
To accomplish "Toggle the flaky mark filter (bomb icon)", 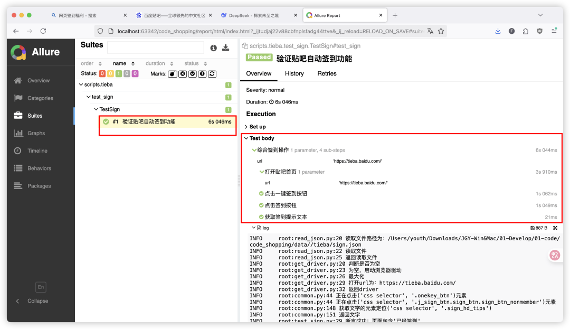I will 173,74.
